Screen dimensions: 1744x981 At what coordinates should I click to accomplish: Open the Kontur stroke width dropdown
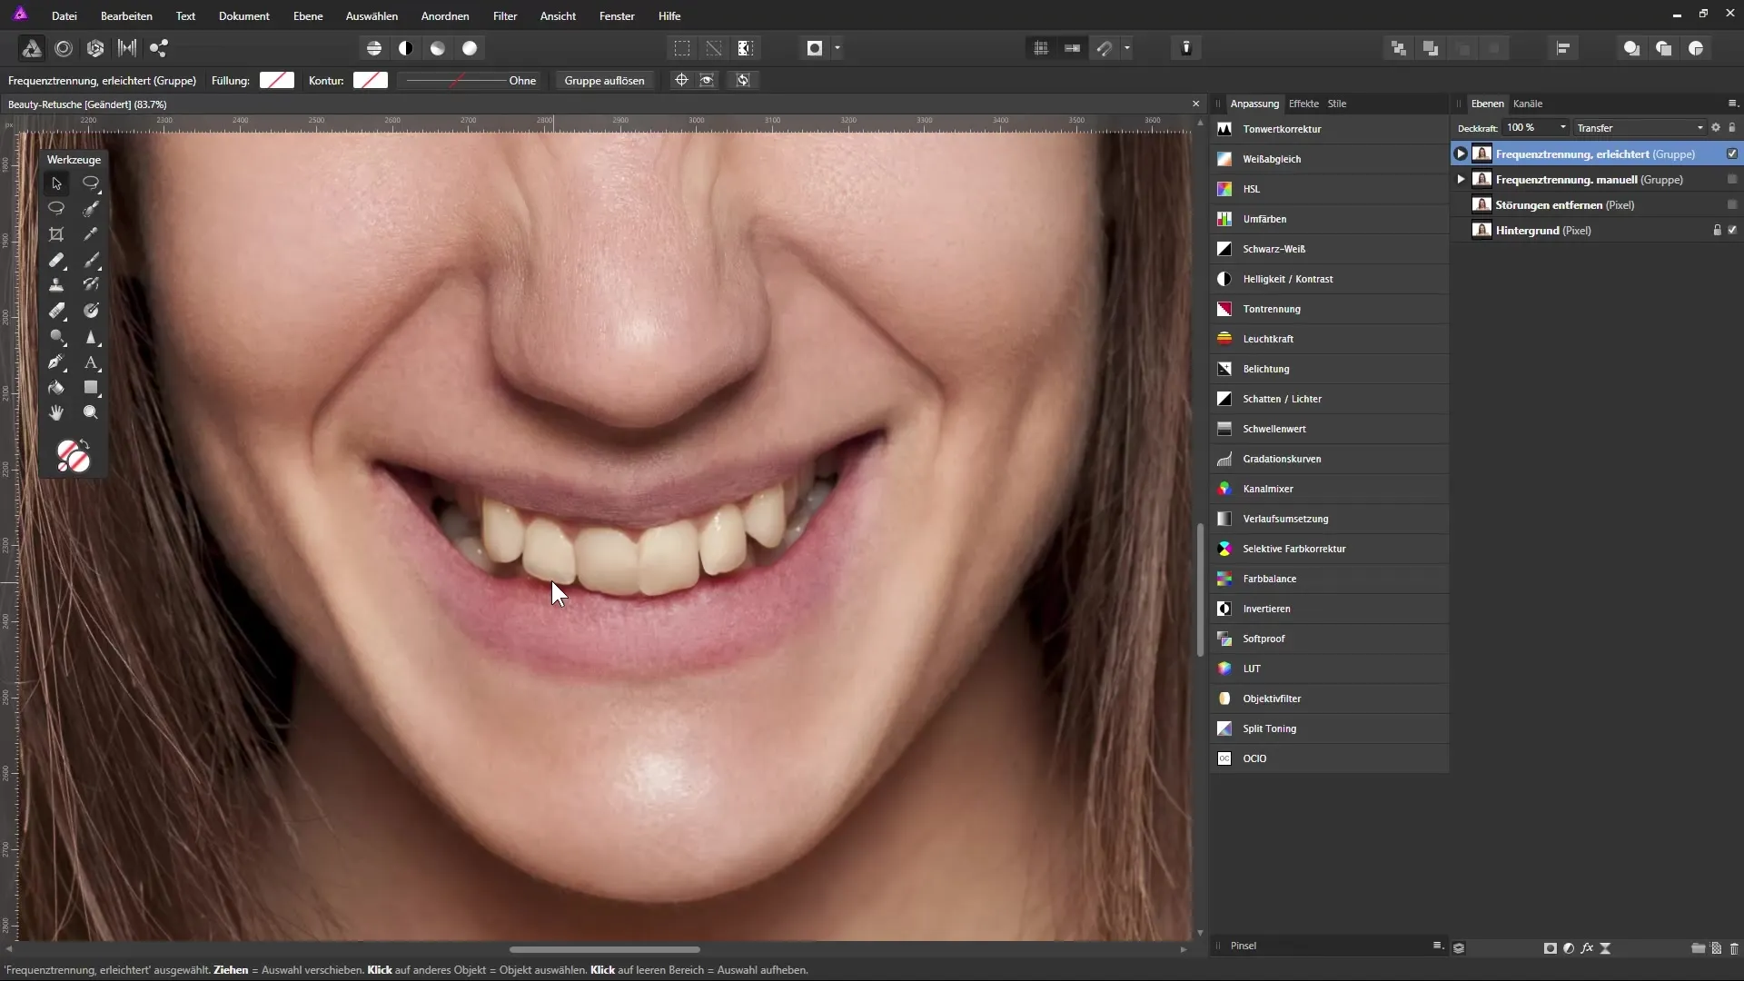pyautogui.click(x=471, y=80)
